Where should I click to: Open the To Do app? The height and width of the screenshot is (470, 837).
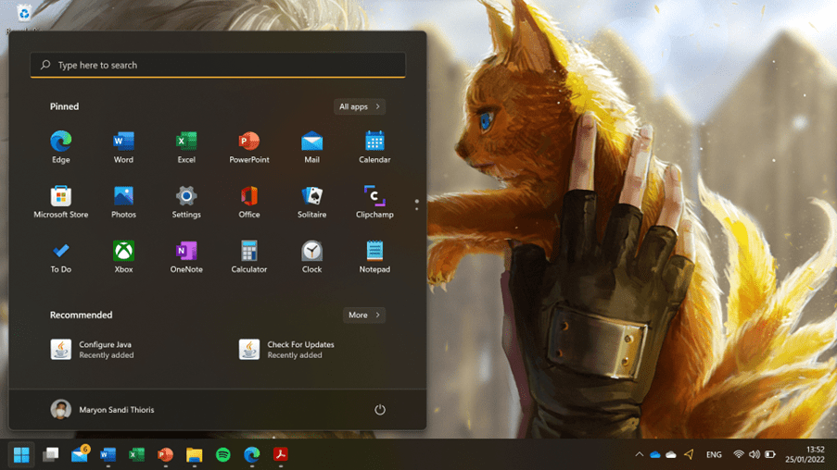pos(61,256)
